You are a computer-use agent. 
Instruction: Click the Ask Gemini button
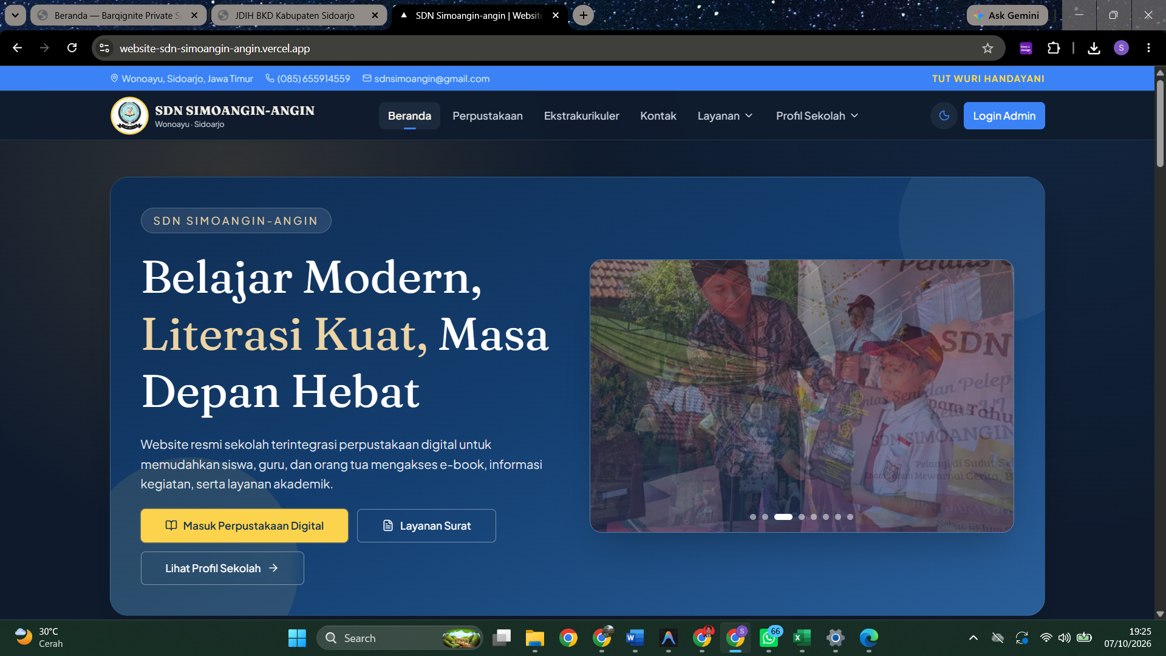click(1007, 15)
